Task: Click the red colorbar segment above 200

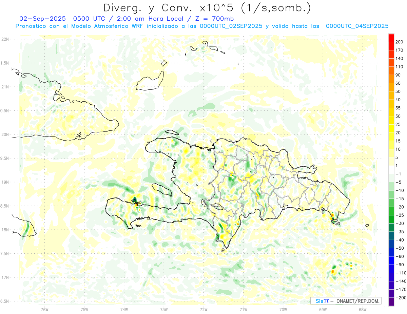Action: (x=391, y=38)
